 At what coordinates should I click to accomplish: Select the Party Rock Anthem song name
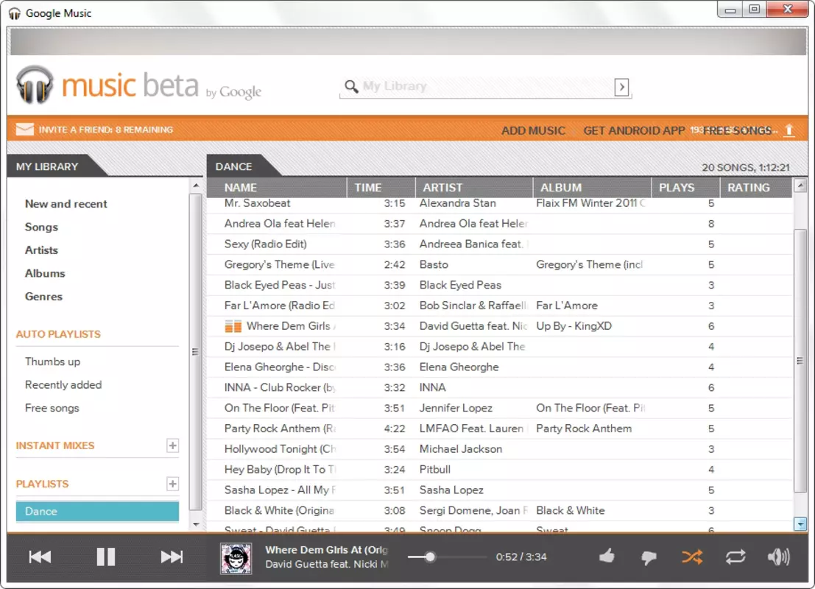click(x=280, y=428)
